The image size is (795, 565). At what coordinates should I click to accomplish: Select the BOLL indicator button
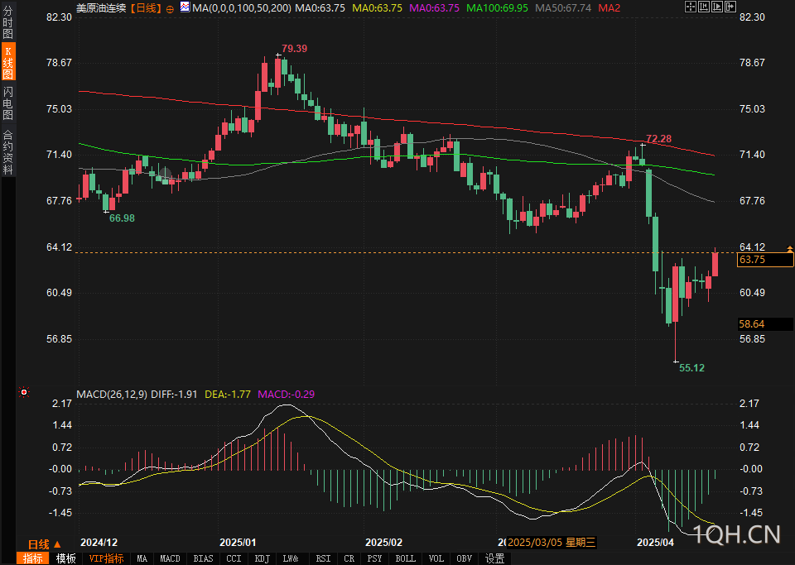pyautogui.click(x=405, y=558)
